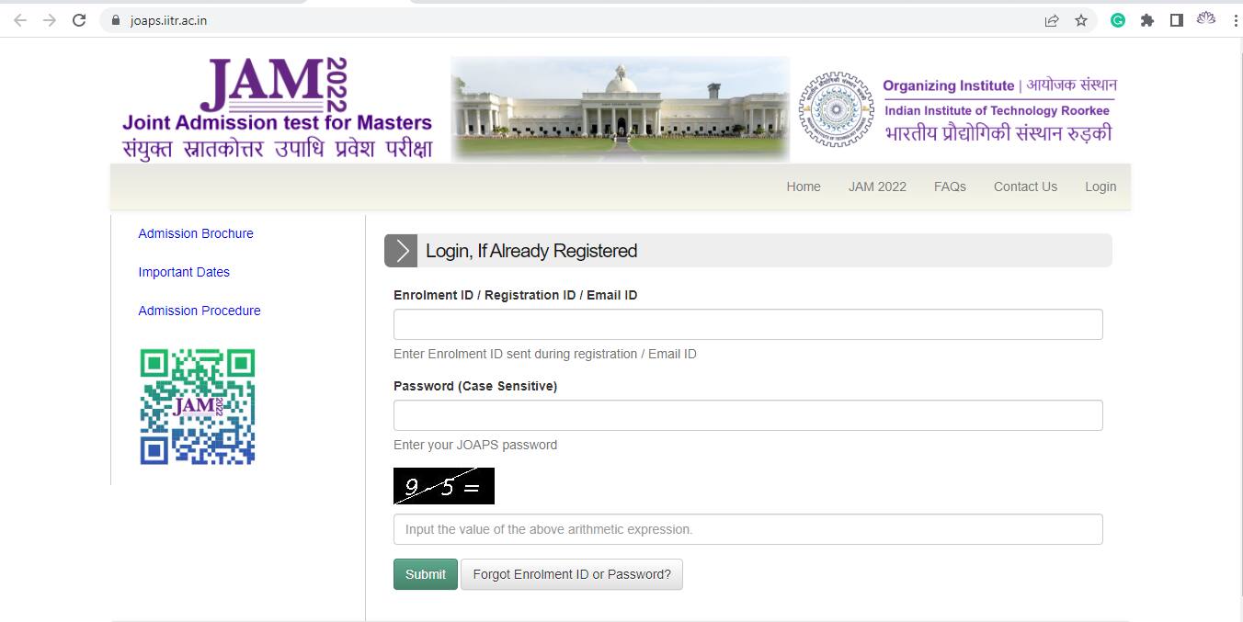The image size is (1243, 622).
Task: View the Important Dates page
Action: (184, 272)
